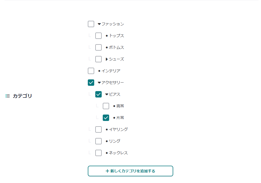Collapse the ピアス subcategory arrow

tap(107, 94)
